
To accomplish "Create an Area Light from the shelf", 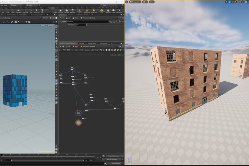I will [72, 11].
